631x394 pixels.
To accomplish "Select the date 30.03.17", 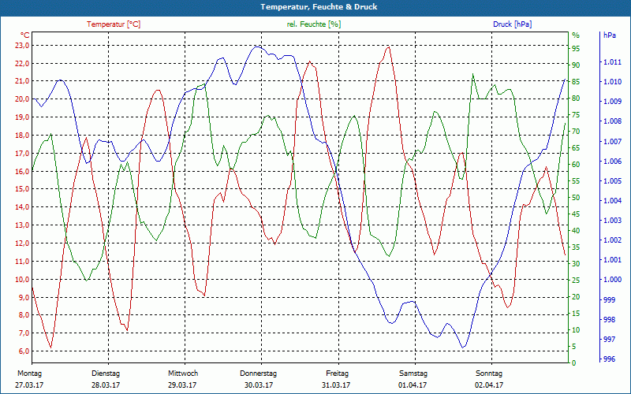I will [x=259, y=385].
